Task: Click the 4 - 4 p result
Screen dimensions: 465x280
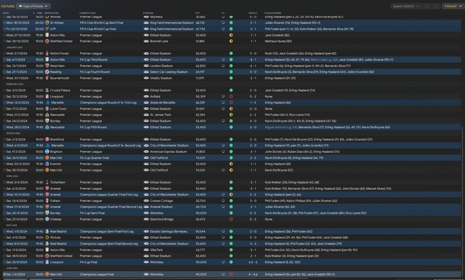Action: (x=254, y=275)
